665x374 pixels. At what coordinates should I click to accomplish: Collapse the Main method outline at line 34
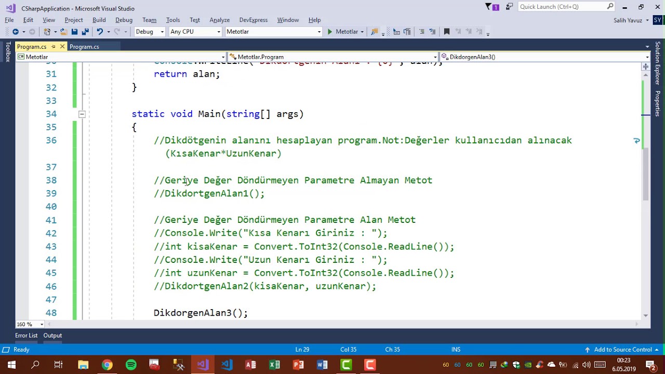tap(82, 114)
